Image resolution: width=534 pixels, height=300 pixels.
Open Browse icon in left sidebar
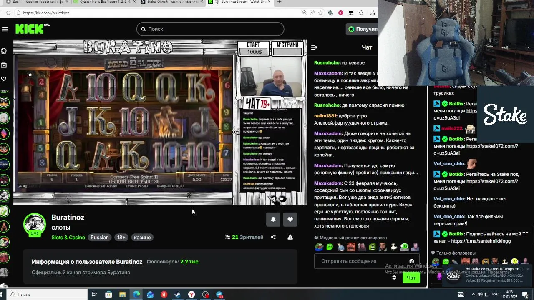(x=4, y=65)
